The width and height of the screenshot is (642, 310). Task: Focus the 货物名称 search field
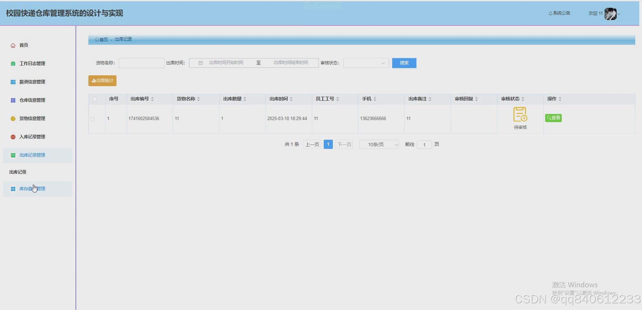(142, 63)
